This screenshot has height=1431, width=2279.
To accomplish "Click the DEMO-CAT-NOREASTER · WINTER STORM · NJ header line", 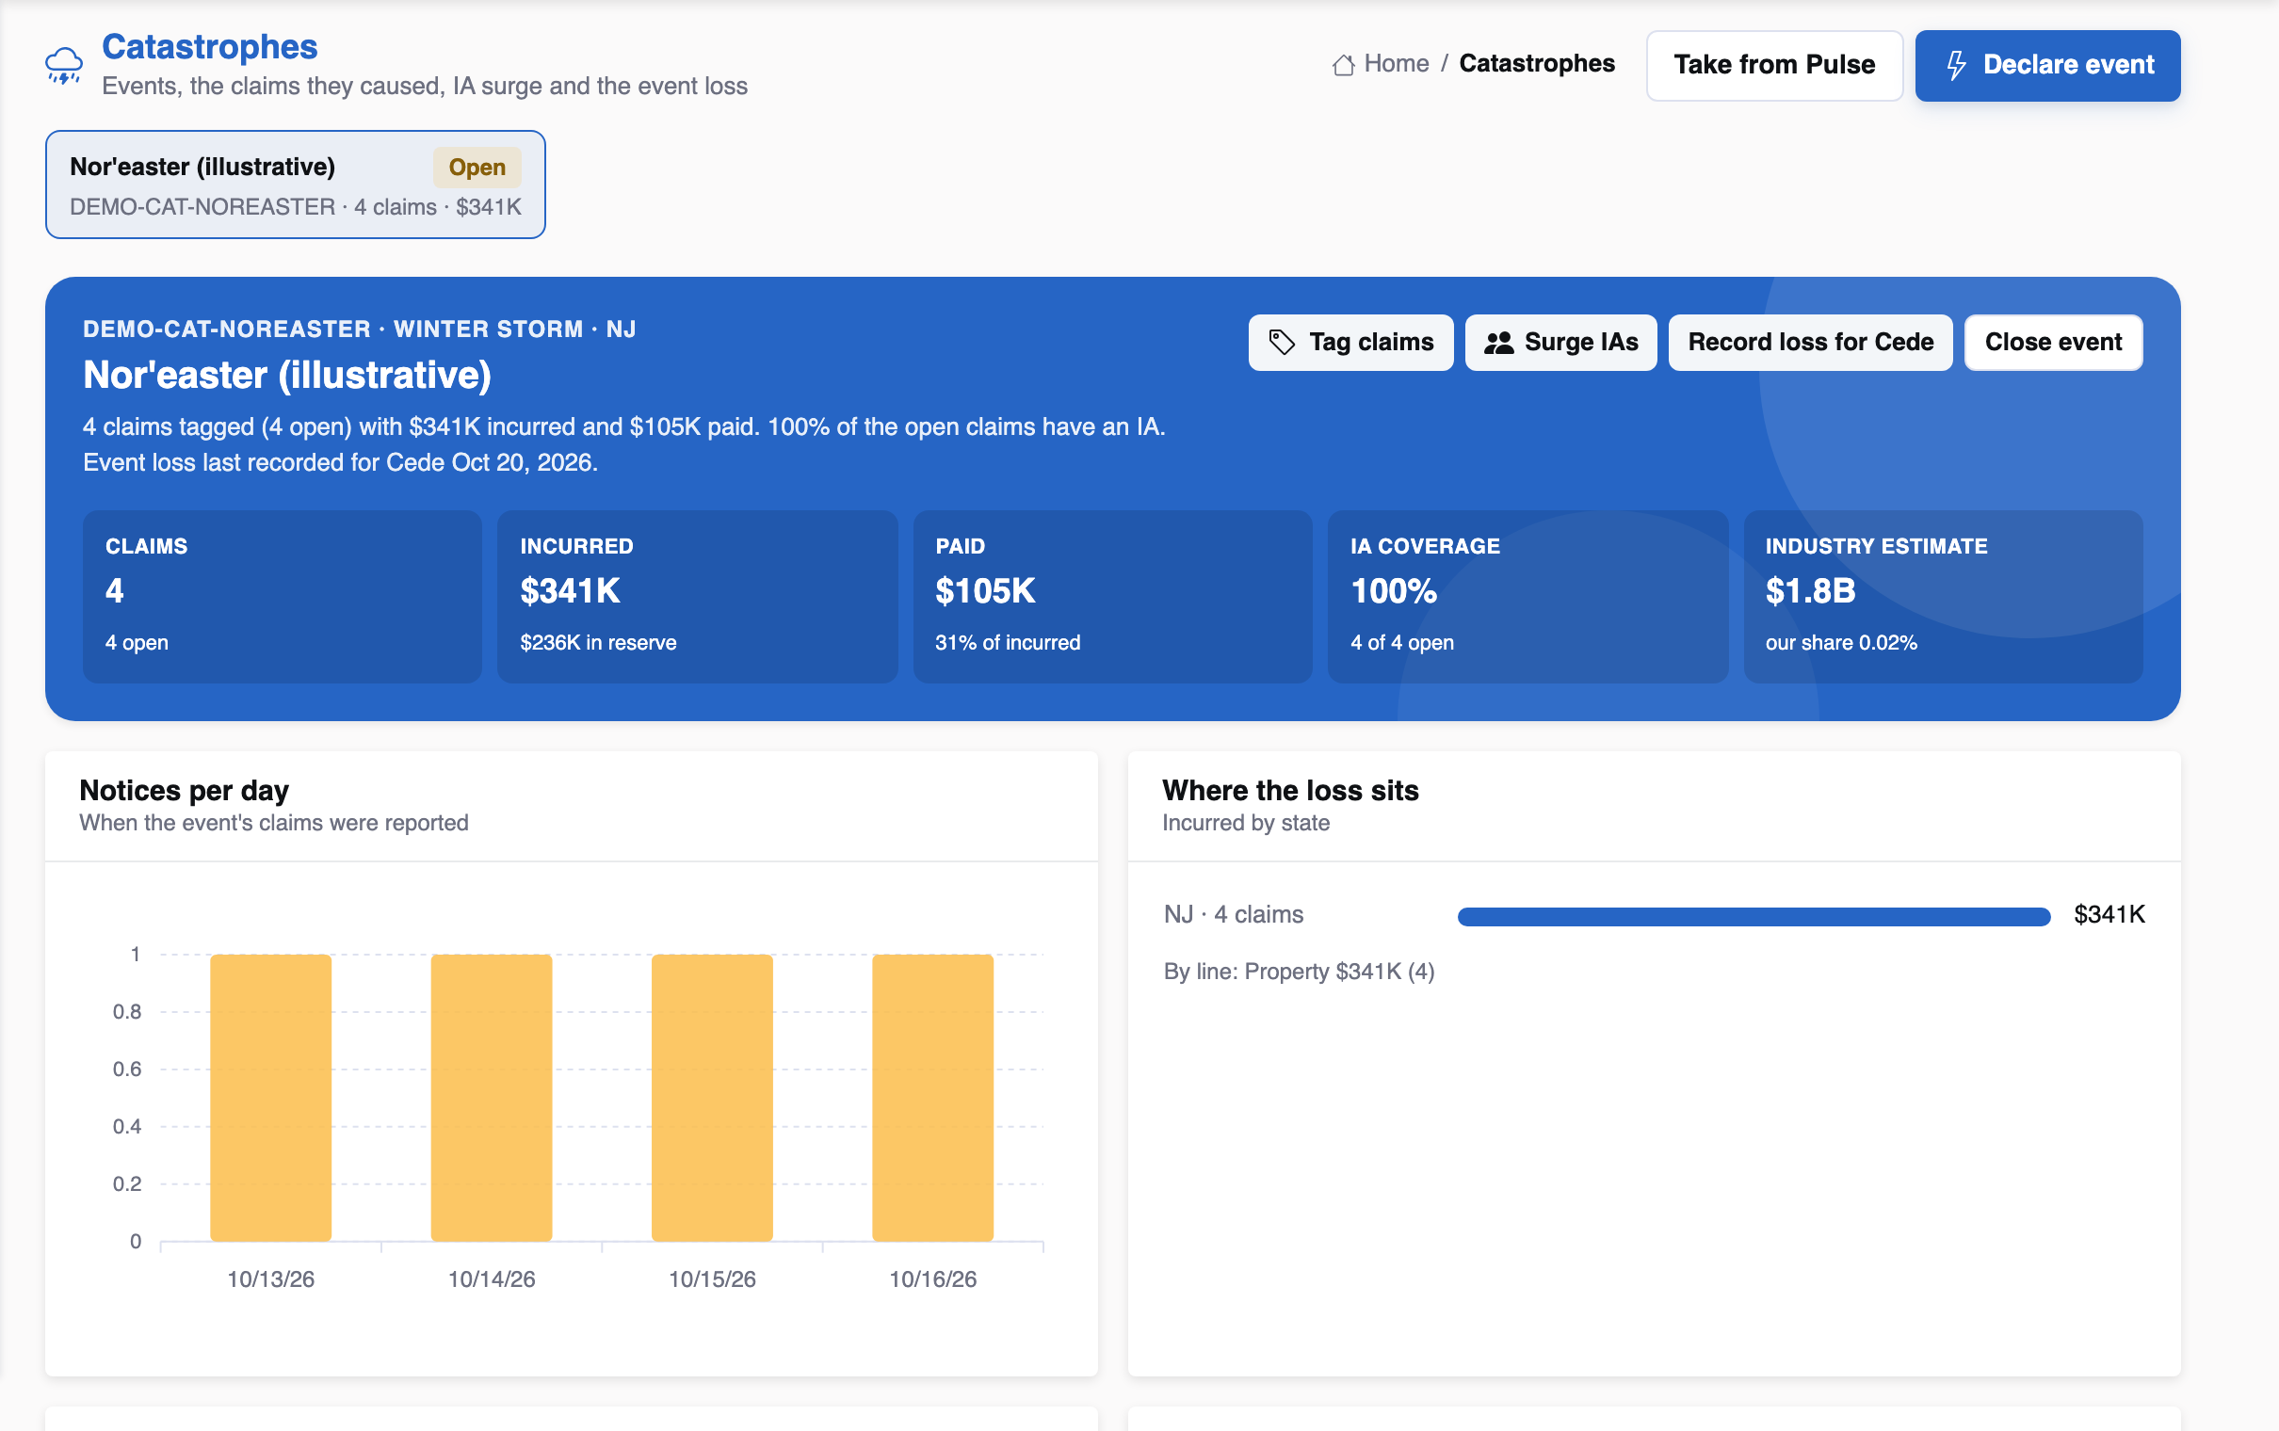I will pyautogui.click(x=360, y=330).
